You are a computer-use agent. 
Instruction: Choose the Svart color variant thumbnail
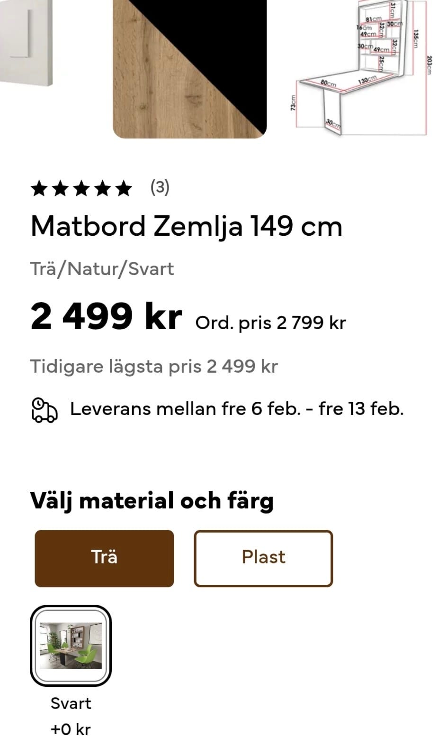coord(71,646)
